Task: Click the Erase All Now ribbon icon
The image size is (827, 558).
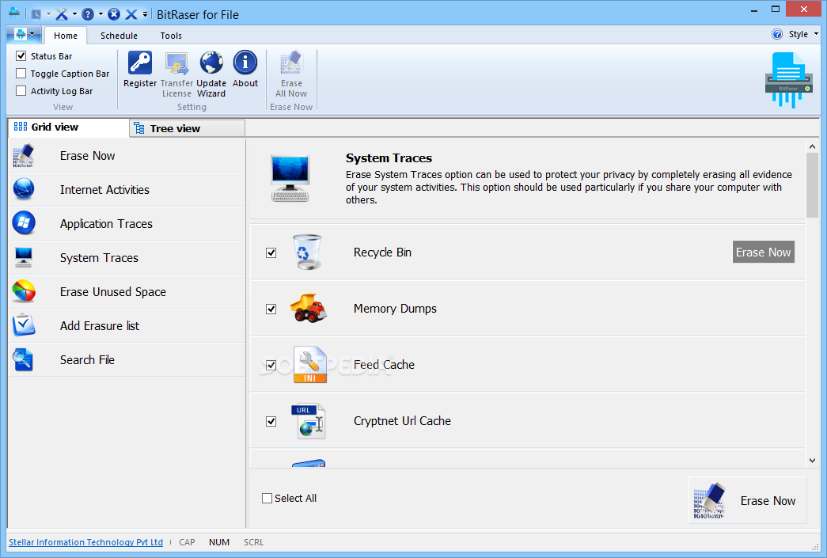Action: (291, 63)
